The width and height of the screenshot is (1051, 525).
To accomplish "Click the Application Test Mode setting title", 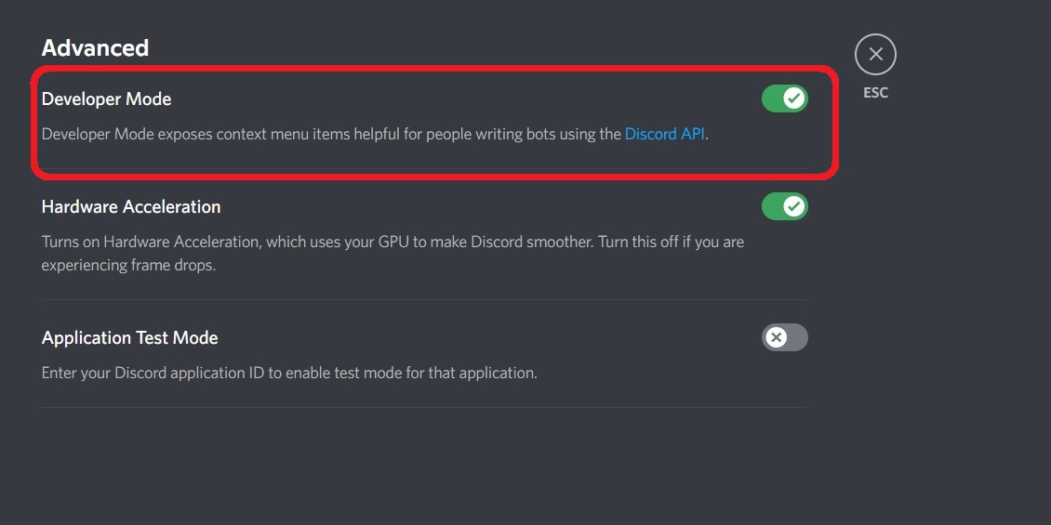I will 129,337.
